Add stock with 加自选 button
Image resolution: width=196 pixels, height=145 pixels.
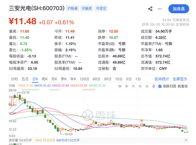point(179,9)
